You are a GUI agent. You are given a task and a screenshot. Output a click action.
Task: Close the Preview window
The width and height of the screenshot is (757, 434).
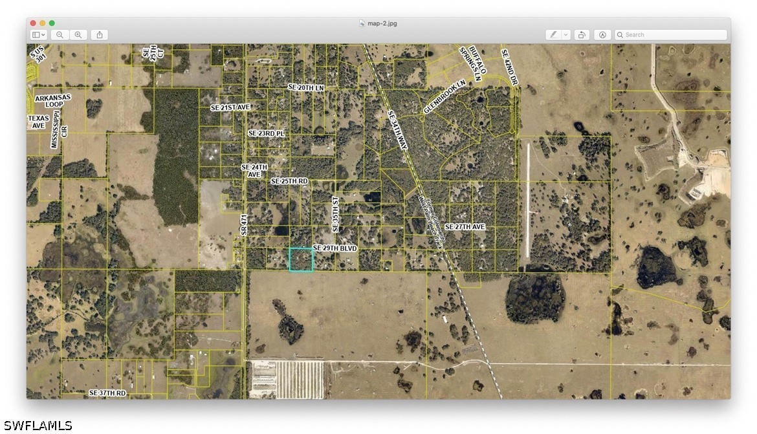pyautogui.click(x=33, y=23)
